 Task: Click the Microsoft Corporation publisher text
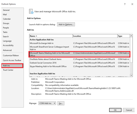[55, 82]
